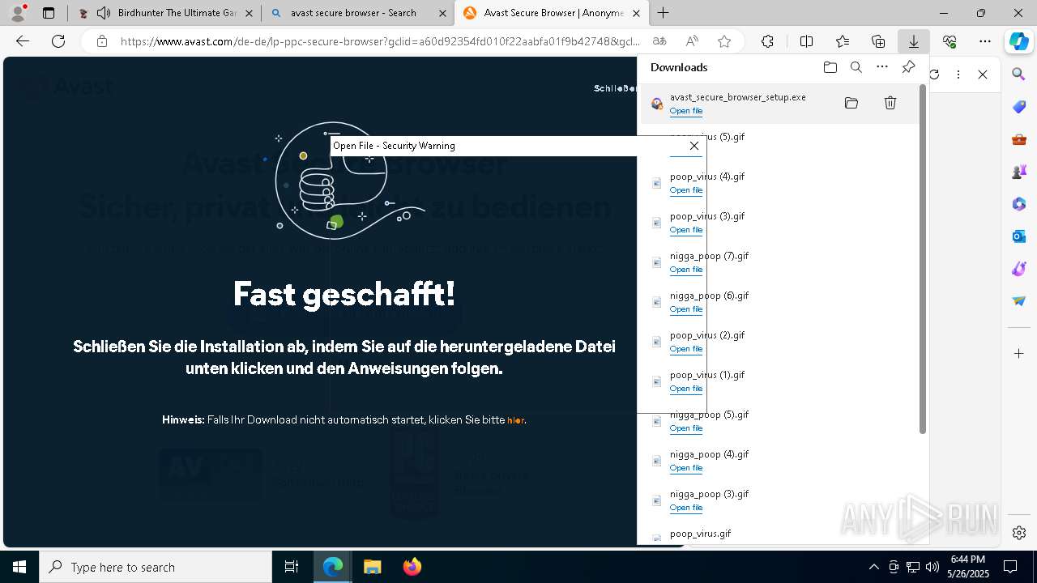
Task: Add a sidebar app with plus
Action: click(x=1019, y=354)
